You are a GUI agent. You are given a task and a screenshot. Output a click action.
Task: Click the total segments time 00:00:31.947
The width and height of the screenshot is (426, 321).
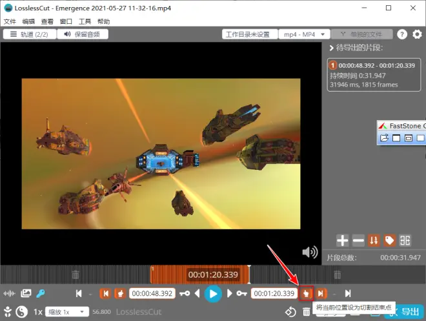point(400,258)
